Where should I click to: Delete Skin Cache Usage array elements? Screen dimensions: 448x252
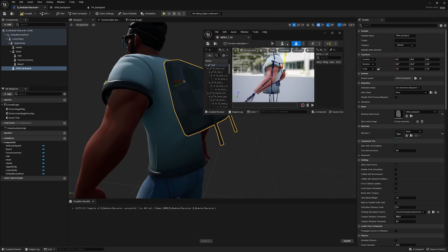[422, 121]
